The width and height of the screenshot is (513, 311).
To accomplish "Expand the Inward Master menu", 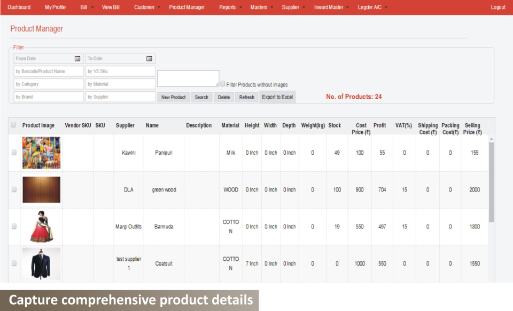I will pyautogui.click(x=328, y=7).
